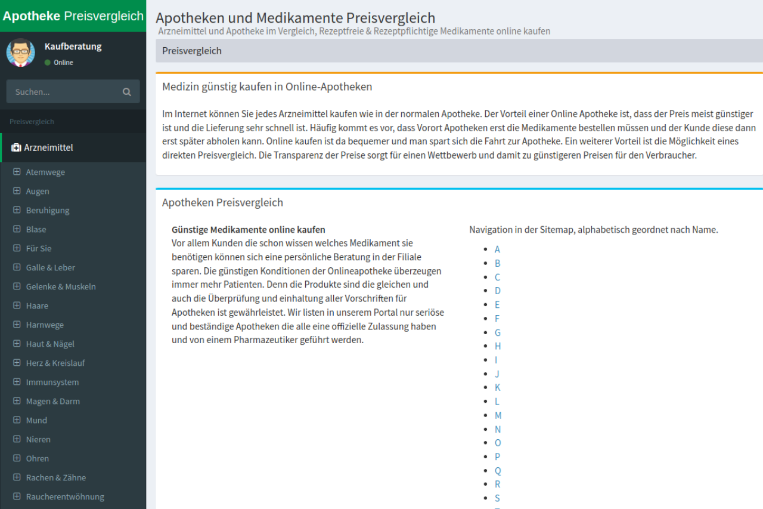Click the plus icon next to Haare

pos(17,306)
